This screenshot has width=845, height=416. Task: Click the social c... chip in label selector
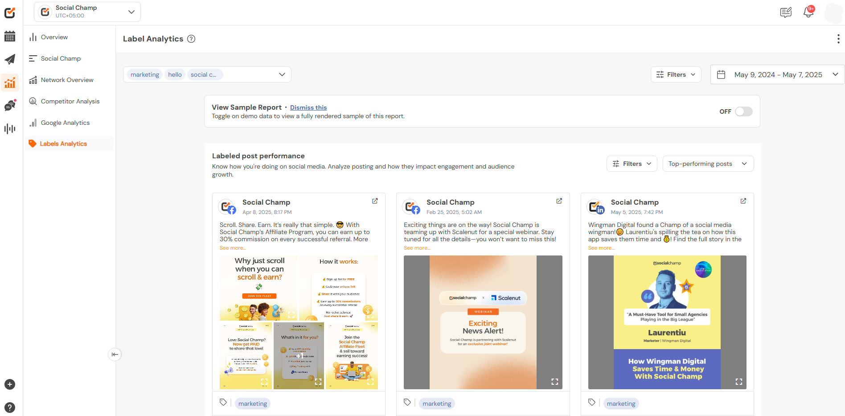pos(204,74)
